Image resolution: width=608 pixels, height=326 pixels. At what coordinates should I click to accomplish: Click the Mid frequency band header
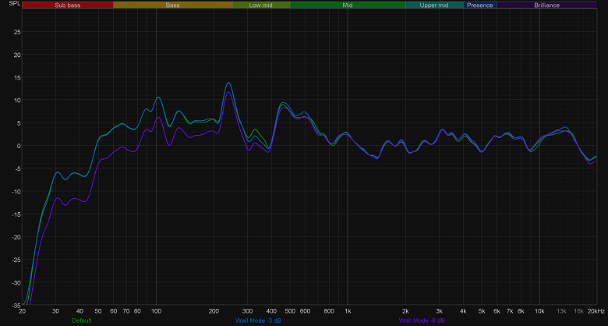(x=348, y=5)
